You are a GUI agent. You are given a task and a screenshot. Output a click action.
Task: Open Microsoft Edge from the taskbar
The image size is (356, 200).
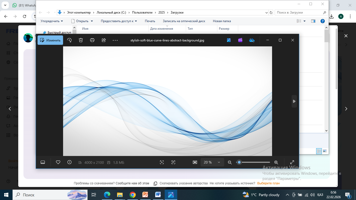[x=107, y=195]
